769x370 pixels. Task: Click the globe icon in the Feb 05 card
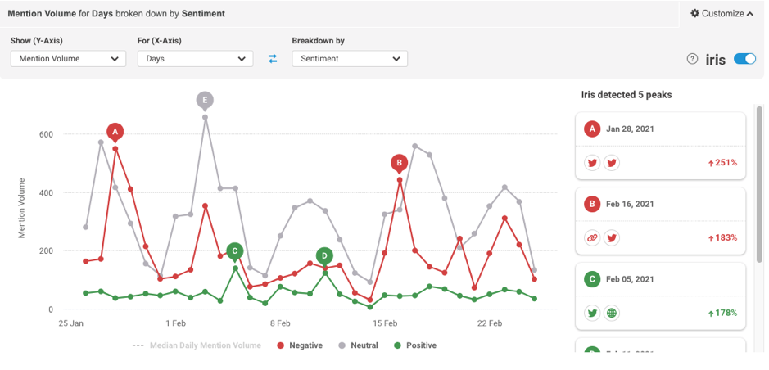click(x=611, y=313)
